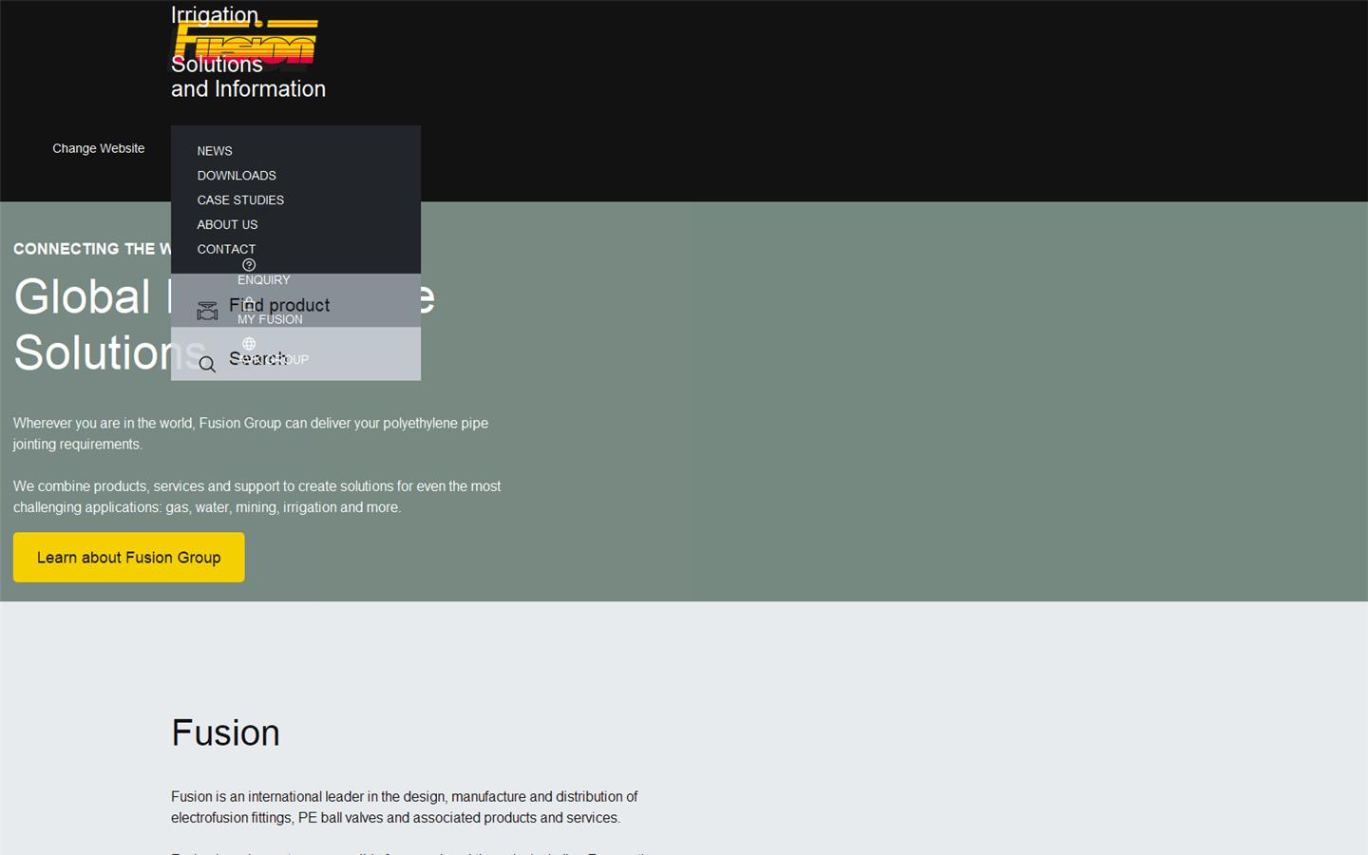1368x855 pixels.
Task: Open the CONTACT page
Action: pyautogui.click(x=226, y=249)
